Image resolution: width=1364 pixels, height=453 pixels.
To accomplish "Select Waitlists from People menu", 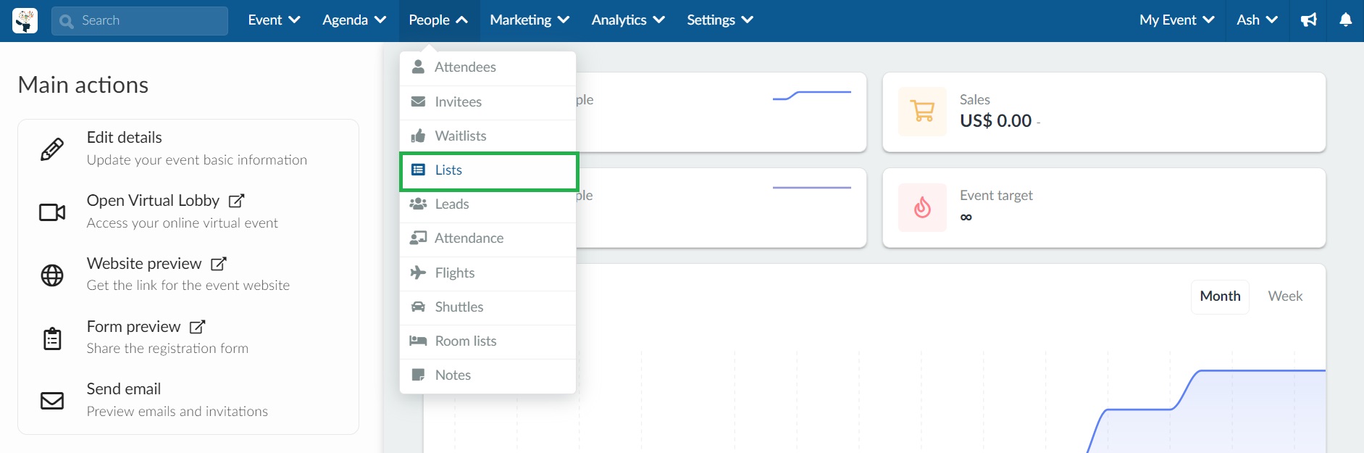I will 488,136.
